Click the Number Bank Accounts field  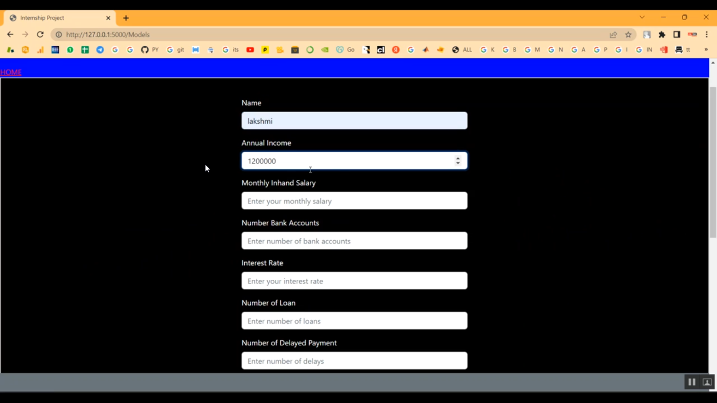coord(354,241)
